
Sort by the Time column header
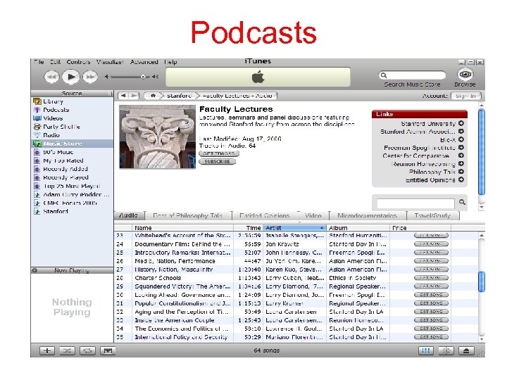coord(248,228)
